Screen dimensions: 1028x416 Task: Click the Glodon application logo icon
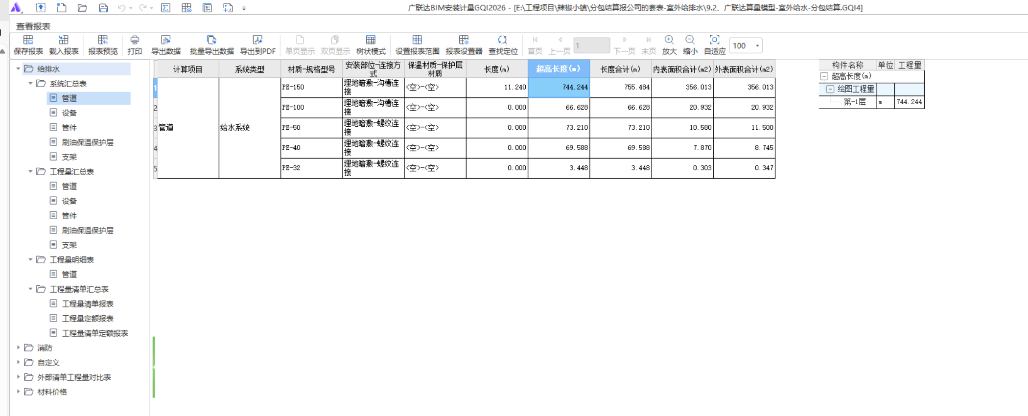[16, 7]
